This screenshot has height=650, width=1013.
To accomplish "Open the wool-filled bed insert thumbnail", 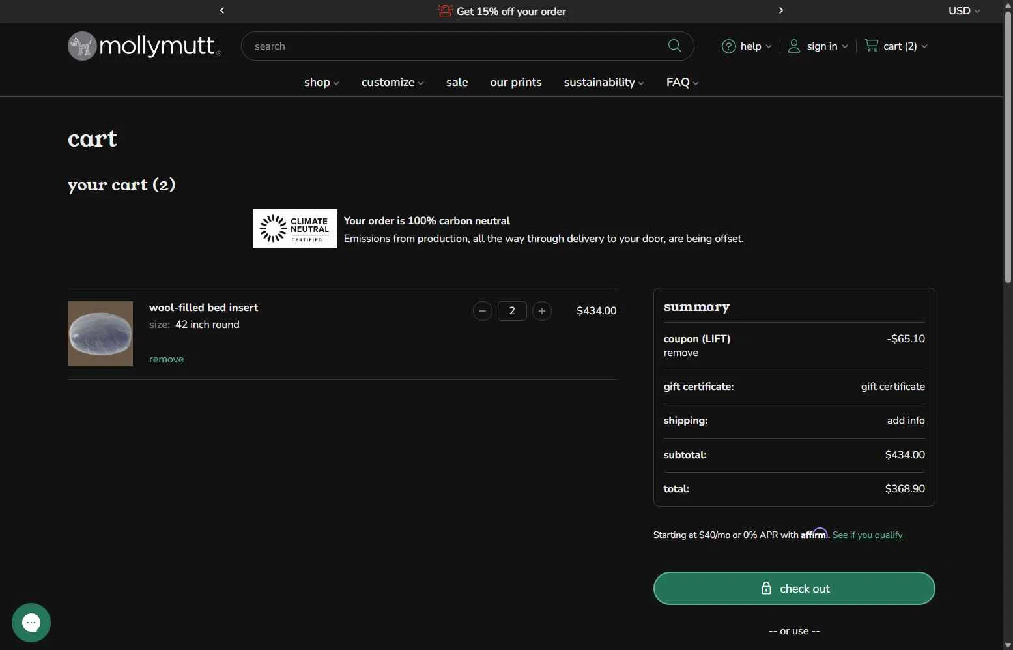I will (100, 334).
